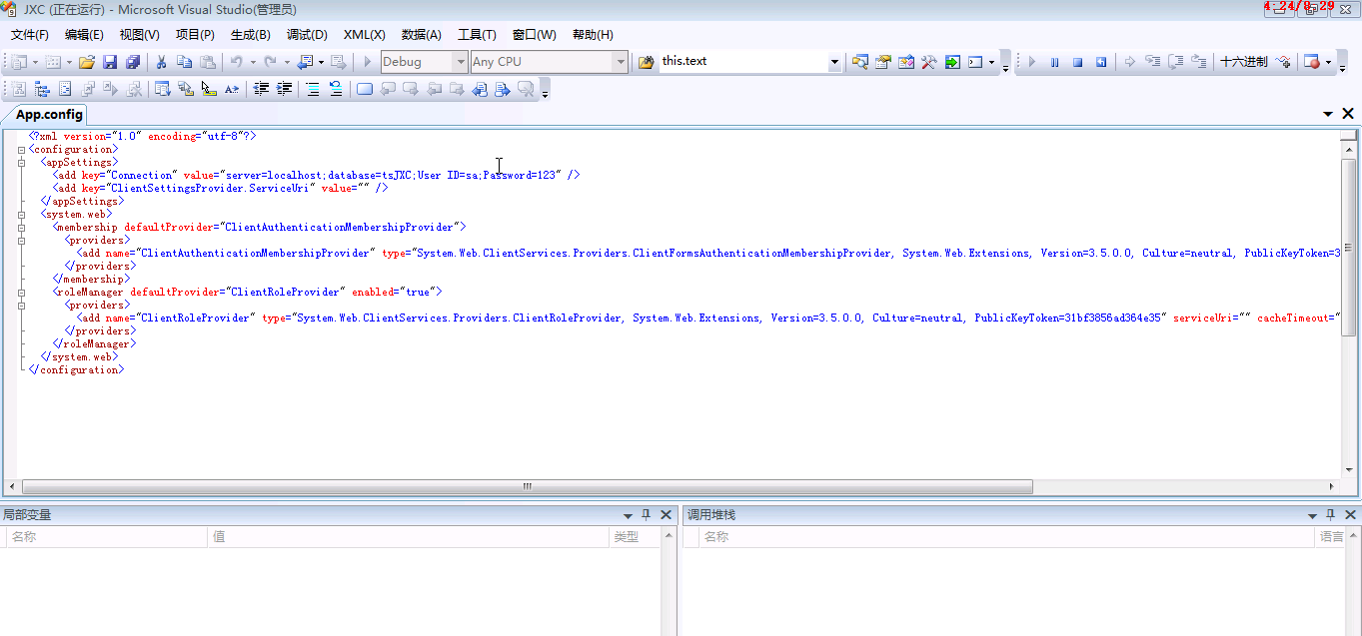Collapse the configuration node in the editor

tap(21, 150)
